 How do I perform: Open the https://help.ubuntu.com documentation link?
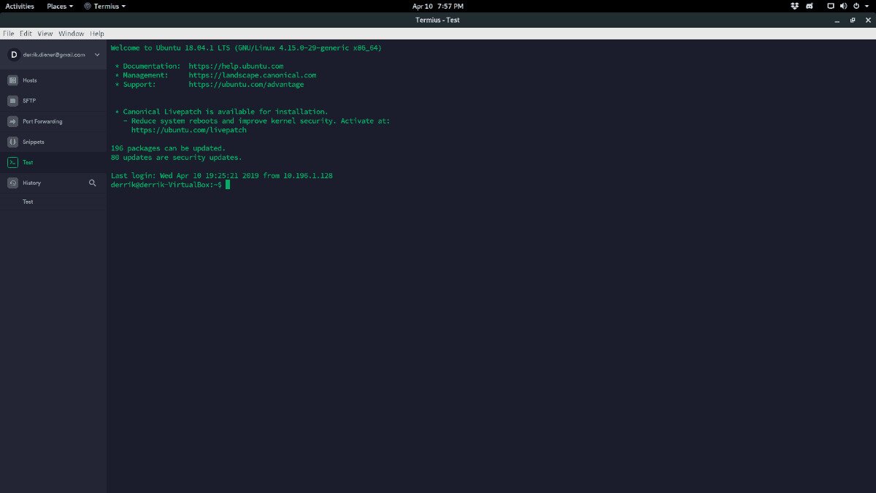pyautogui.click(x=236, y=66)
